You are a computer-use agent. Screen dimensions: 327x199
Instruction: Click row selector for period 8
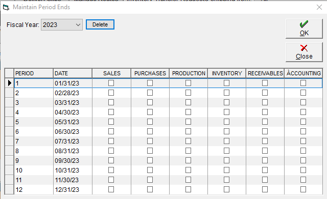(9, 151)
